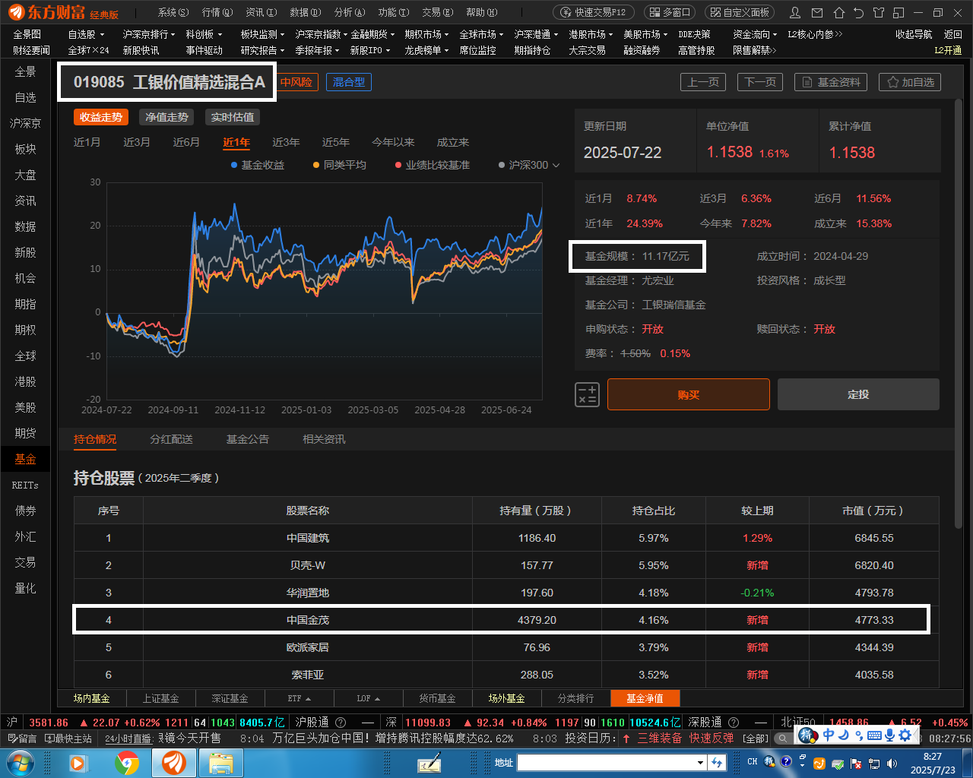Switch to the 分红配送 tab
The width and height of the screenshot is (973, 778).
coord(171,439)
